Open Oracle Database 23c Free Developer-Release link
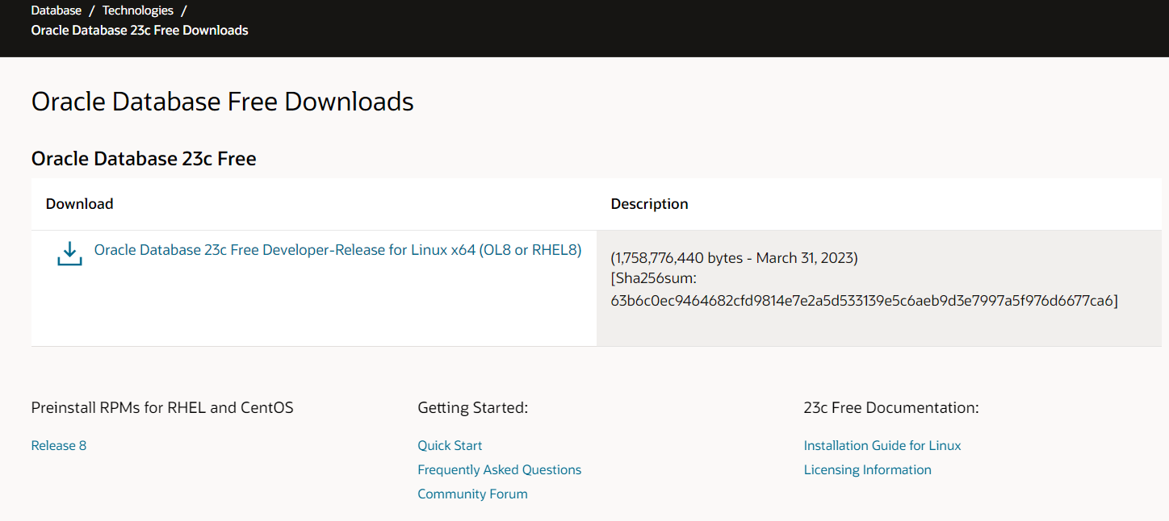 tap(337, 250)
